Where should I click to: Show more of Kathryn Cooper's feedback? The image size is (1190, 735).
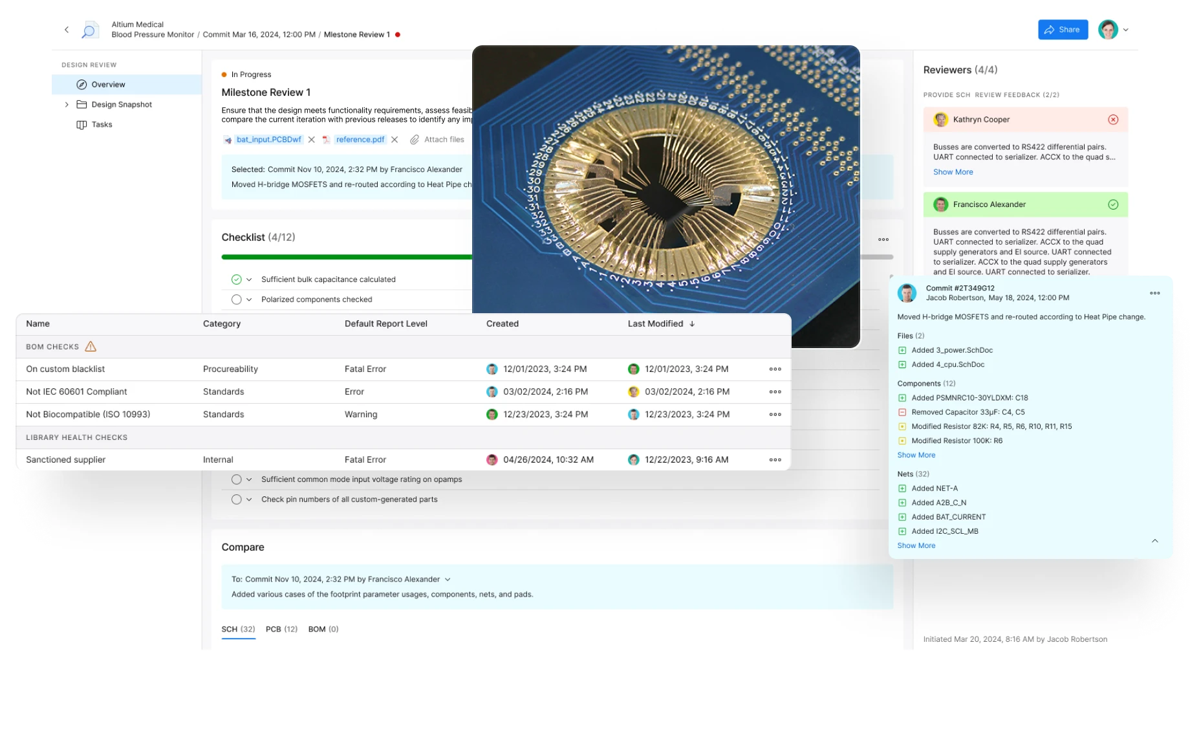pyautogui.click(x=953, y=172)
